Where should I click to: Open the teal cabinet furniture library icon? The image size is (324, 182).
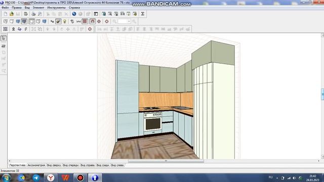pos(104,14)
